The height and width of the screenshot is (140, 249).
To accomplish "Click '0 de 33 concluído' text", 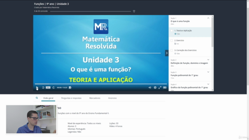I will pos(41,11).
